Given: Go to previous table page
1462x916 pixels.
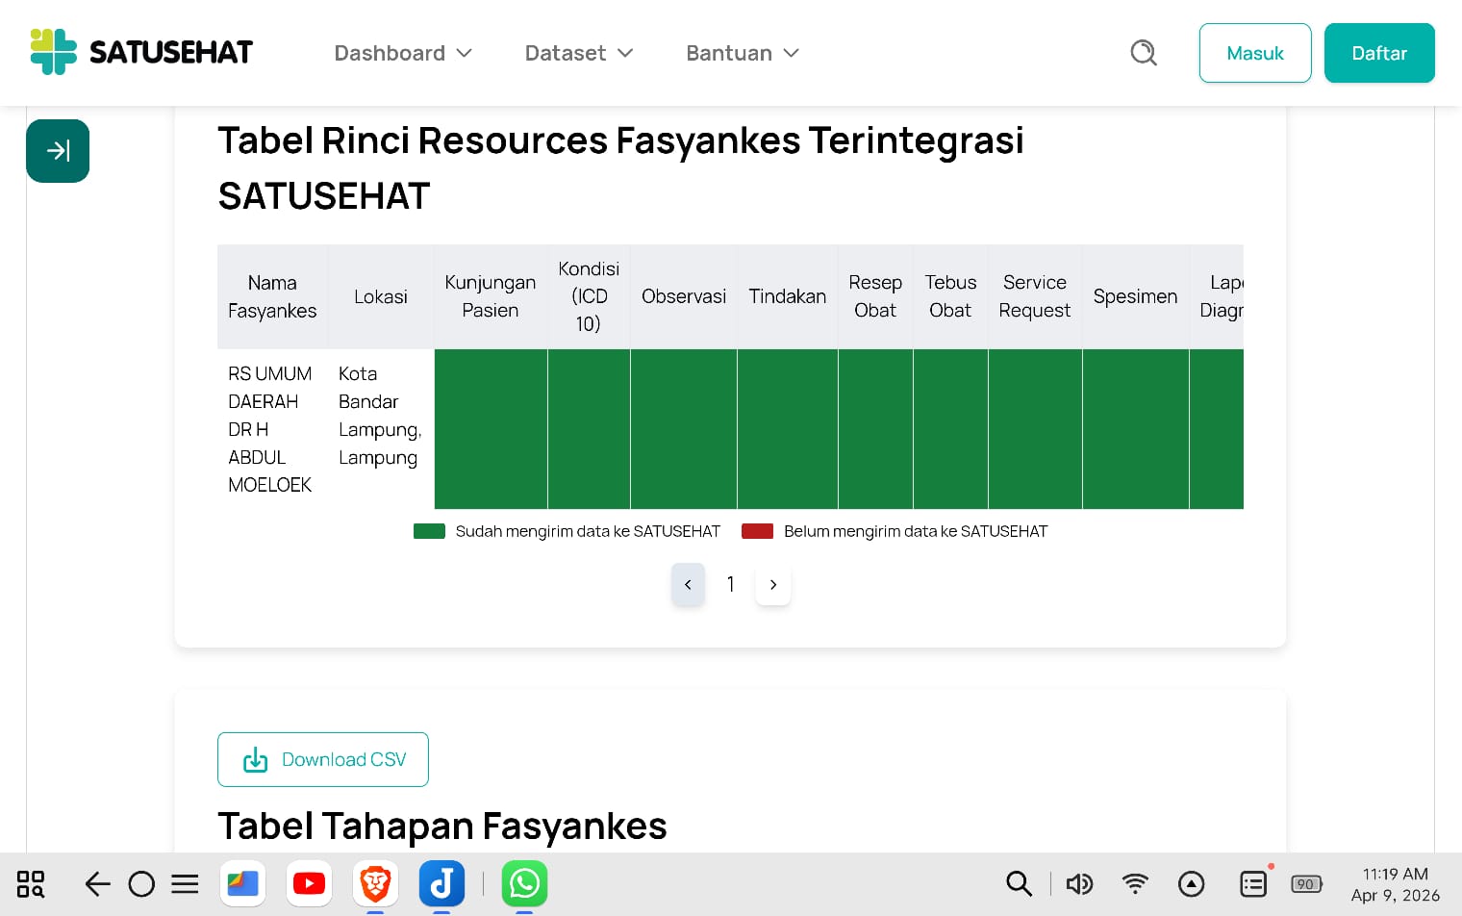Looking at the screenshot, I should click(x=688, y=585).
